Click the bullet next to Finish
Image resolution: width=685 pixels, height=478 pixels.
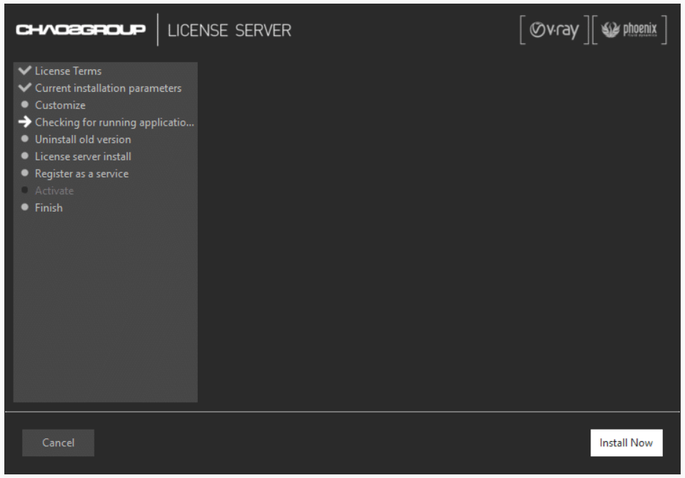(25, 207)
